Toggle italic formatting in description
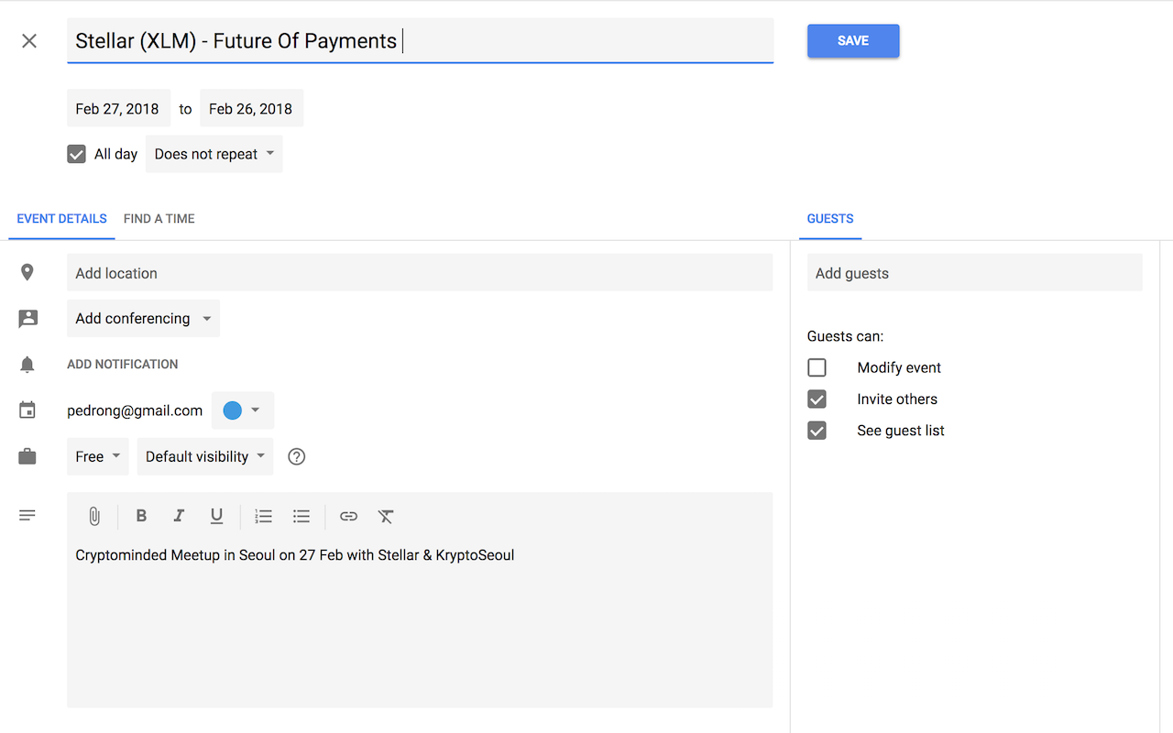 pos(179,516)
